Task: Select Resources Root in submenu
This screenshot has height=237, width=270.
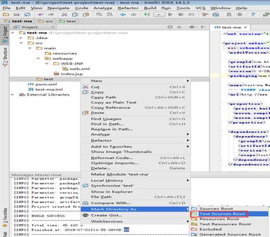Action: tap(230, 219)
